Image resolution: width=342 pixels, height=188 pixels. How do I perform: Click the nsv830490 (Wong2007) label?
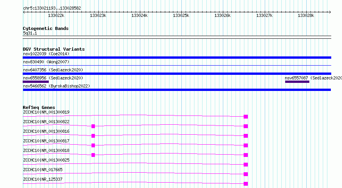click(46, 62)
